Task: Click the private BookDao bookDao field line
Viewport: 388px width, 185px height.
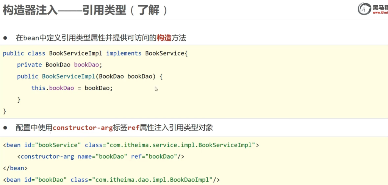Action: pyautogui.click(x=59, y=65)
